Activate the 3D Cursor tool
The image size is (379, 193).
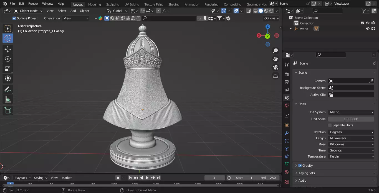[8, 38]
